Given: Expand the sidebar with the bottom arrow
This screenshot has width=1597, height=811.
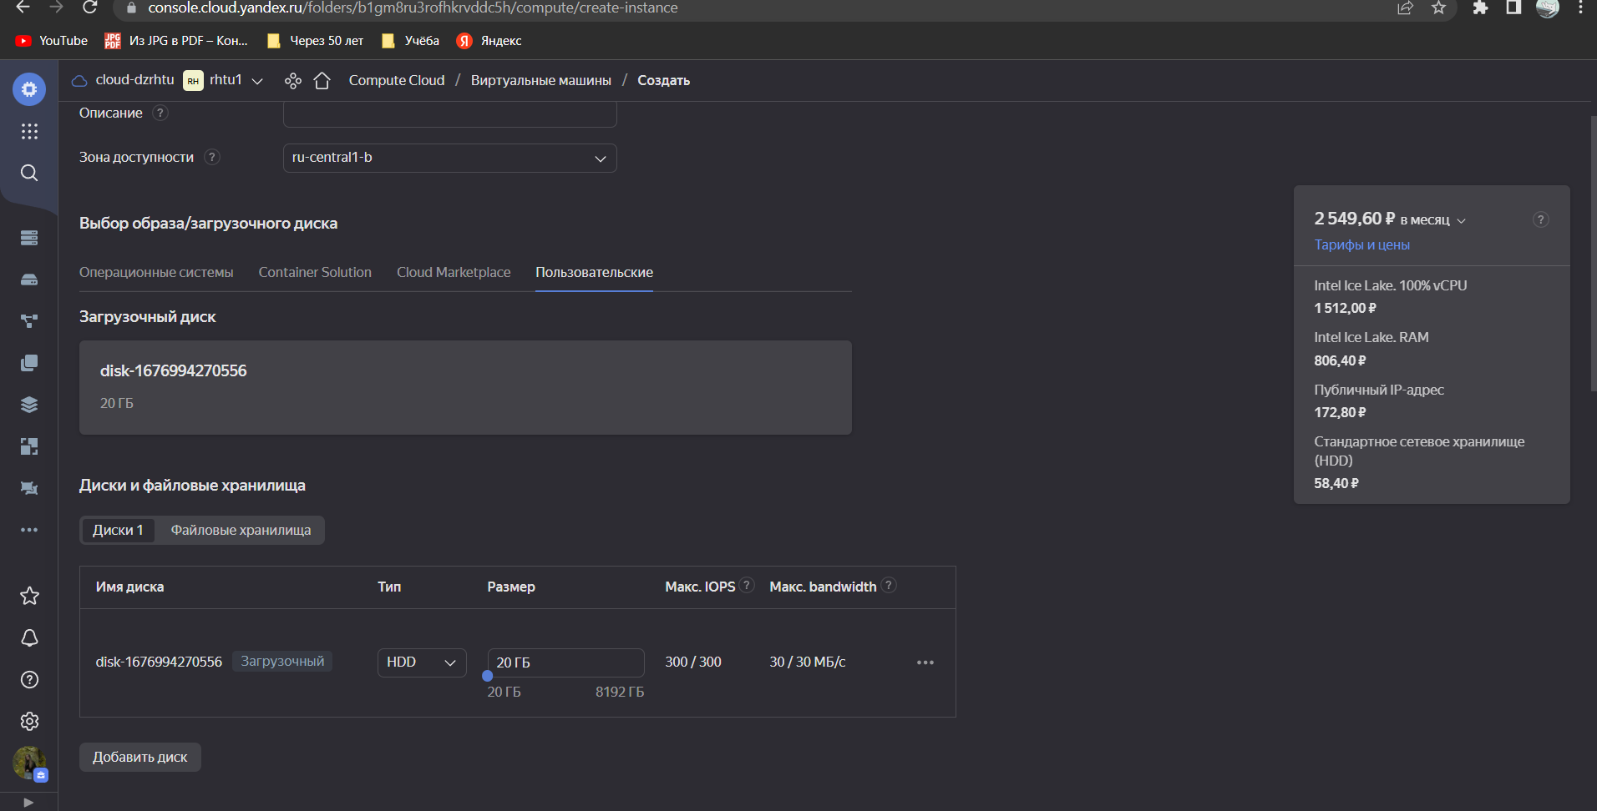Looking at the screenshot, I should point(28,802).
